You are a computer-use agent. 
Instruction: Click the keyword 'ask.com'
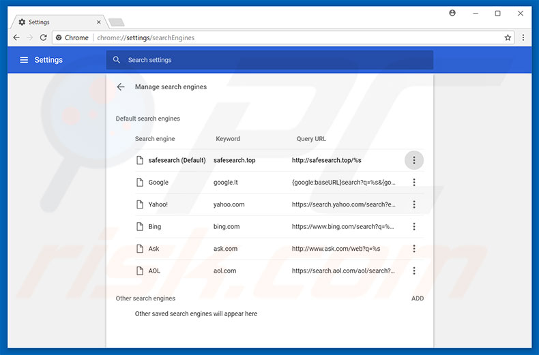[x=226, y=249]
